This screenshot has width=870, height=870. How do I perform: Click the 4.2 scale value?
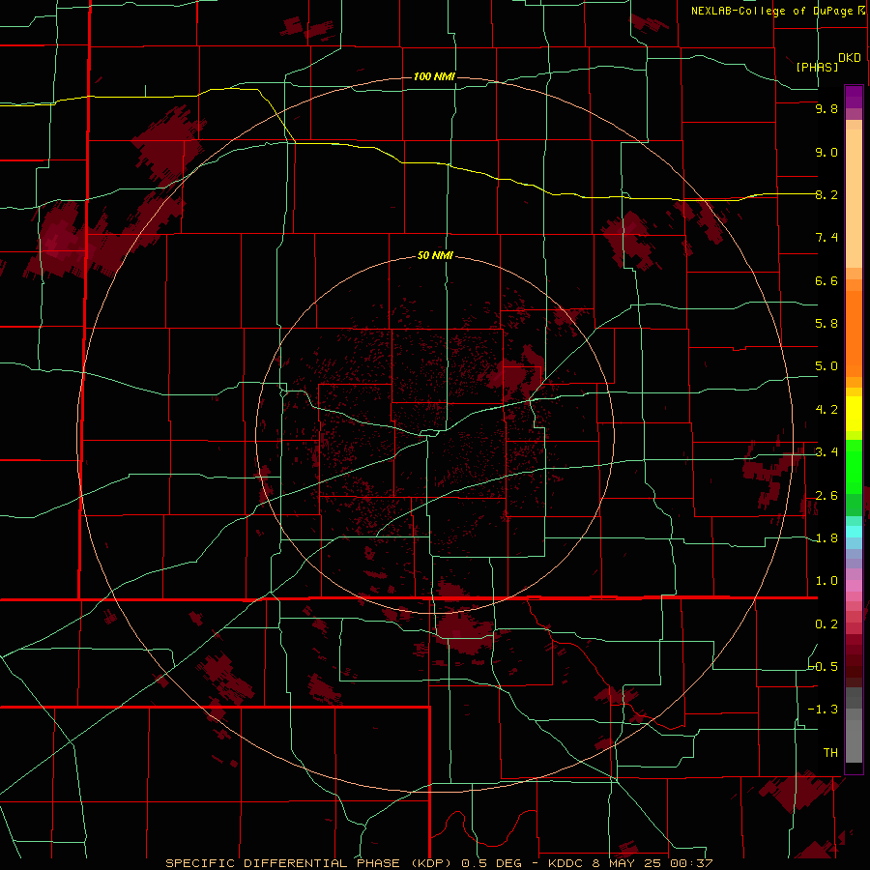coord(826,410)
